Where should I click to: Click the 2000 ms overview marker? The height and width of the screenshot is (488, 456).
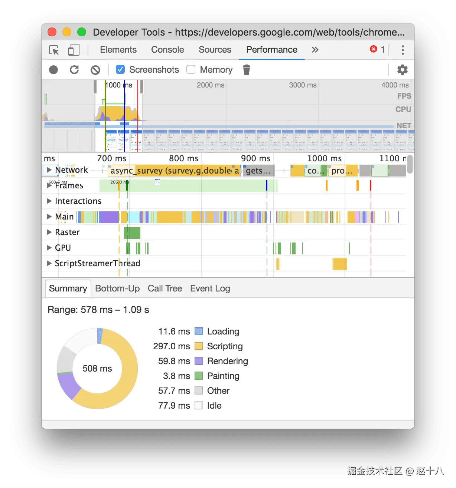point(211,85)
